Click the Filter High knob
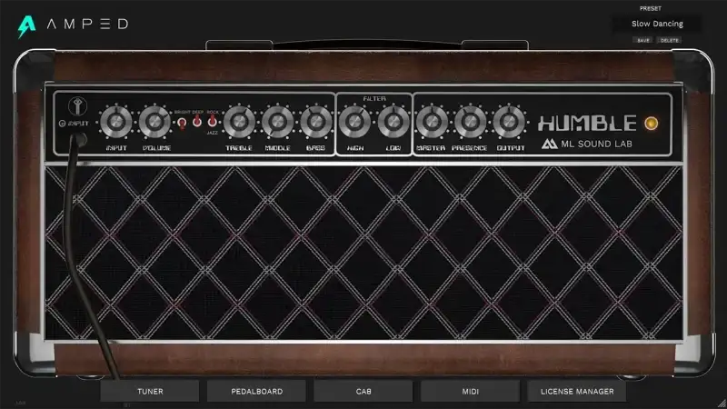727x409 pixels. click(x=354, y=122)
